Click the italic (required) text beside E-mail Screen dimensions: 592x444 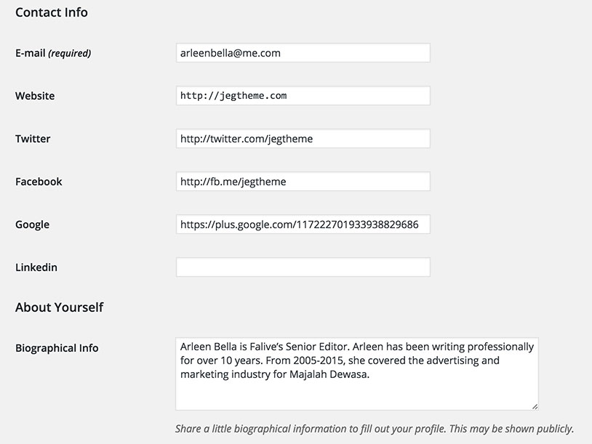point(70,53)
